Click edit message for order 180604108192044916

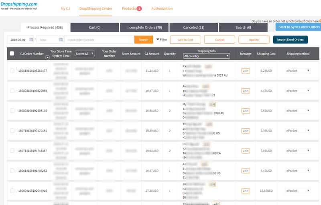[x=246, y=191]
